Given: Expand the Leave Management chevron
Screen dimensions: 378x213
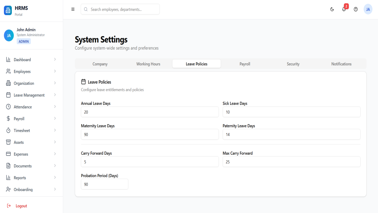Looking at the screenshot, I should coord(55,95).
